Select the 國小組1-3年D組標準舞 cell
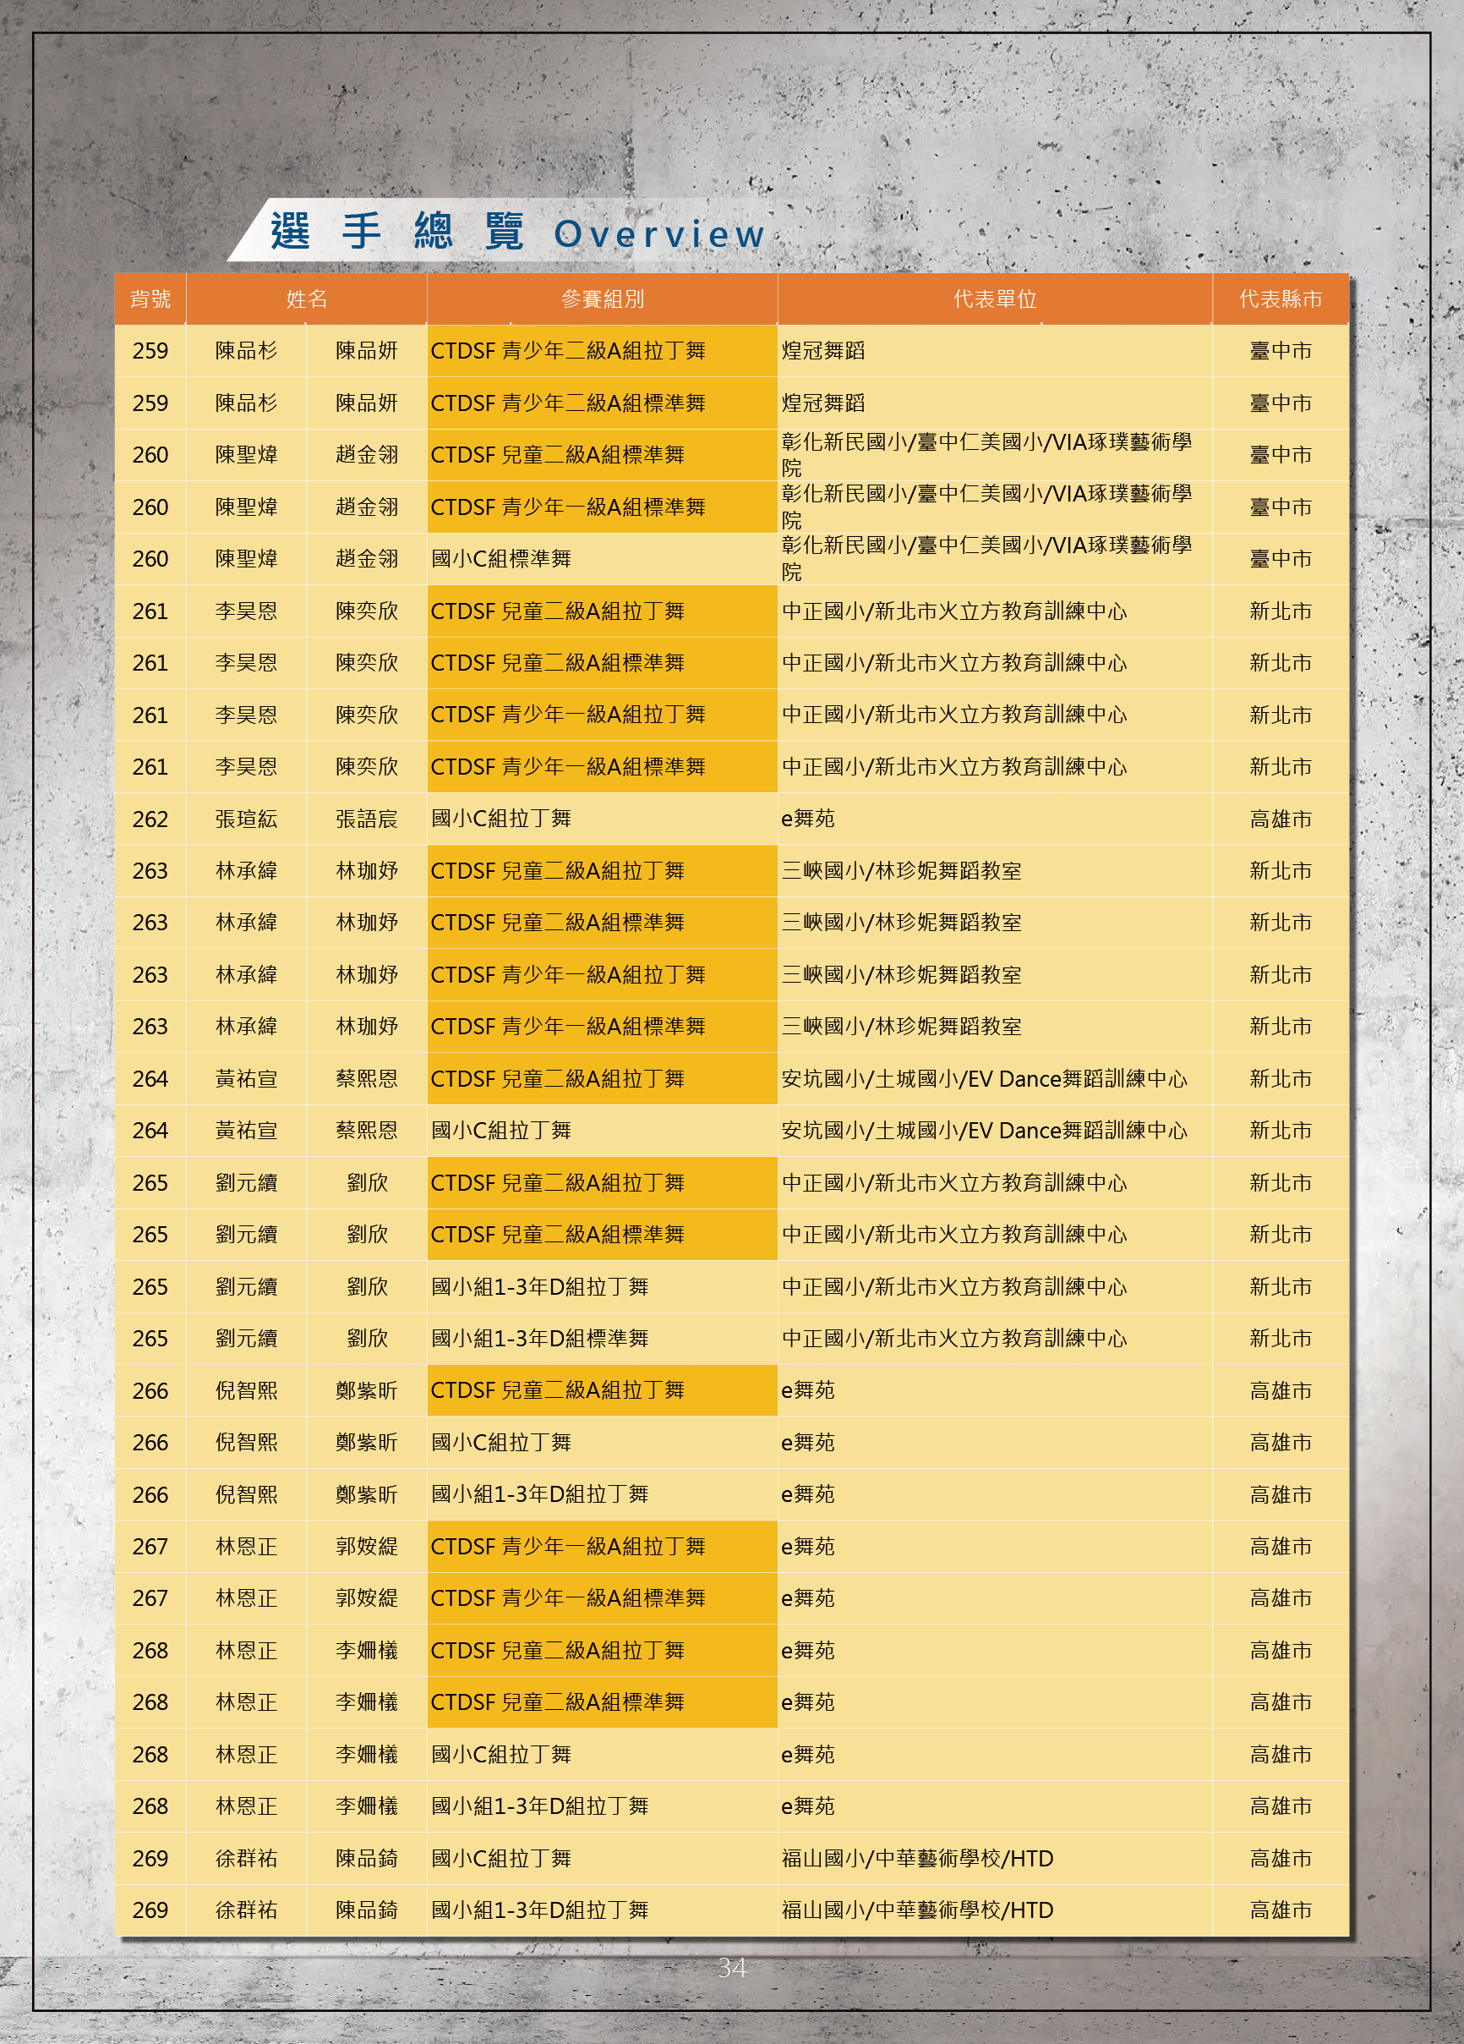The image size is (1464, 2044). coord(602,1339)
